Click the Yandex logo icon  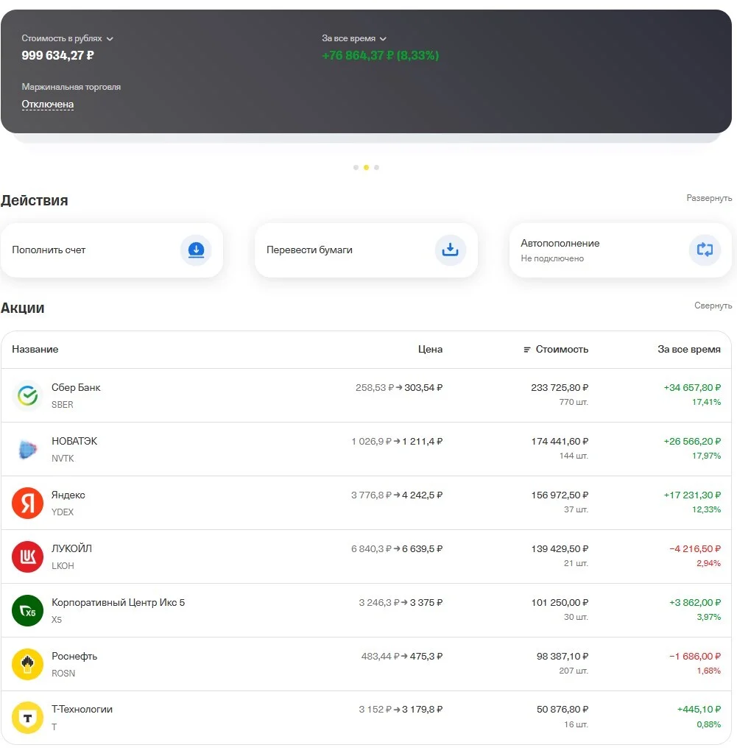(x=27, y=503)
